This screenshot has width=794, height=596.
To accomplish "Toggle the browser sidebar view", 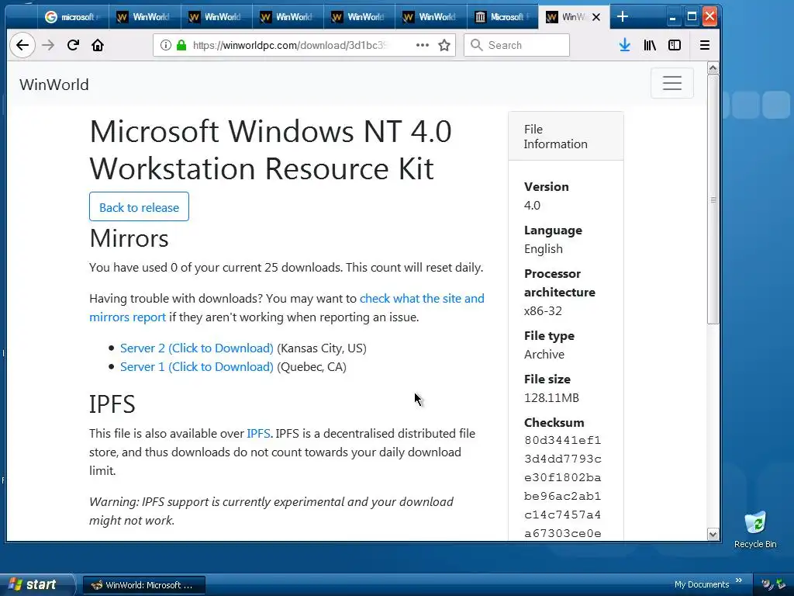I will (675, 45).
